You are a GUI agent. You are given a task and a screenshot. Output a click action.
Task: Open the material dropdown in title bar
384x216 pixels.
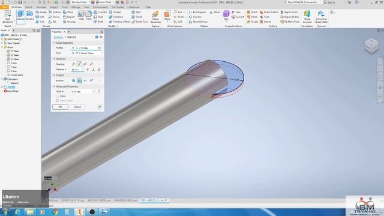tap(89, 2)
